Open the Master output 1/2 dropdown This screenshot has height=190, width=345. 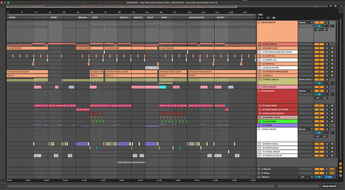point(305,177)
